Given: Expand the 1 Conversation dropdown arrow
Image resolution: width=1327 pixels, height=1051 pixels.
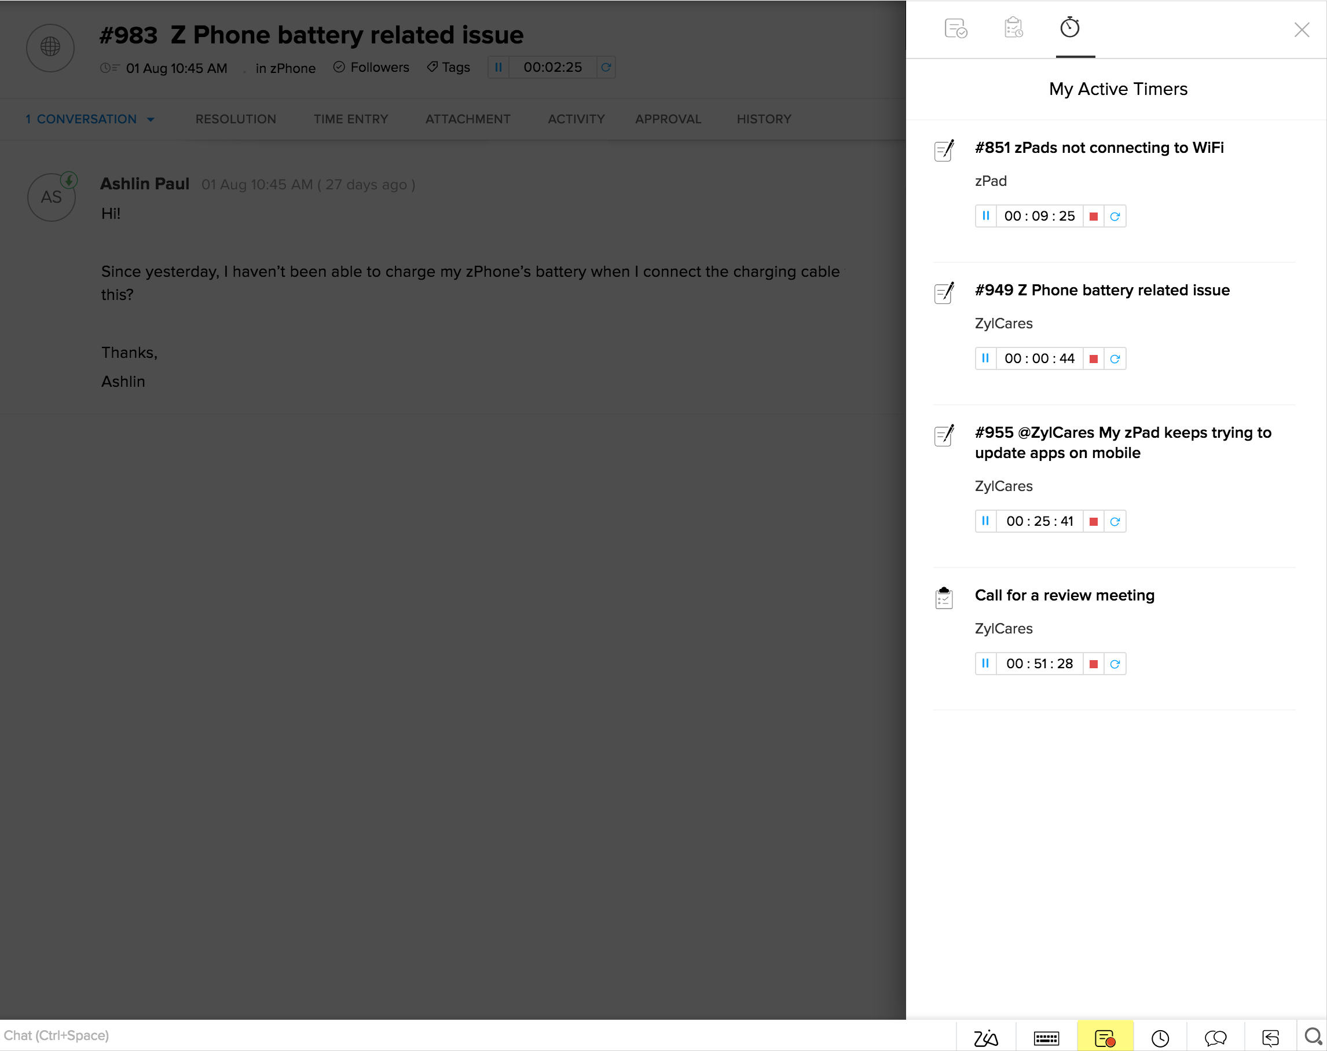Looking at the screenshot, I should click(151, 119).
